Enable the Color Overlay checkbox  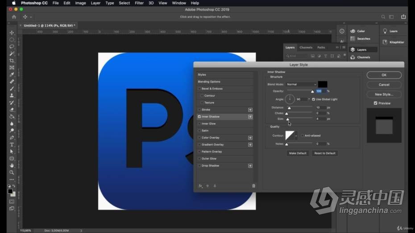tap(199, 138)
